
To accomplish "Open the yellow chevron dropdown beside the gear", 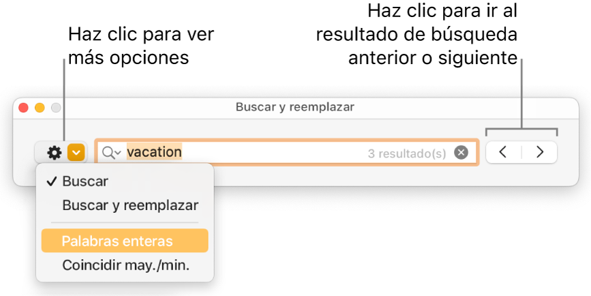I will 76,153.
